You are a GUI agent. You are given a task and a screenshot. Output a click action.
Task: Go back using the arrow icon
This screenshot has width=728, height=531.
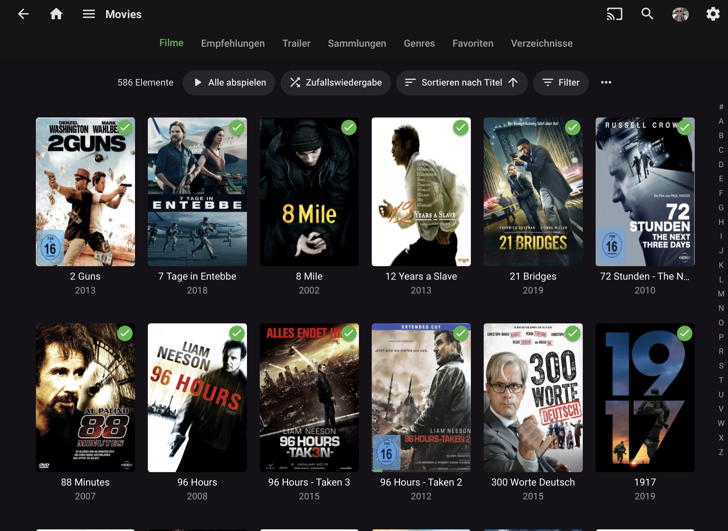[23, 14]
